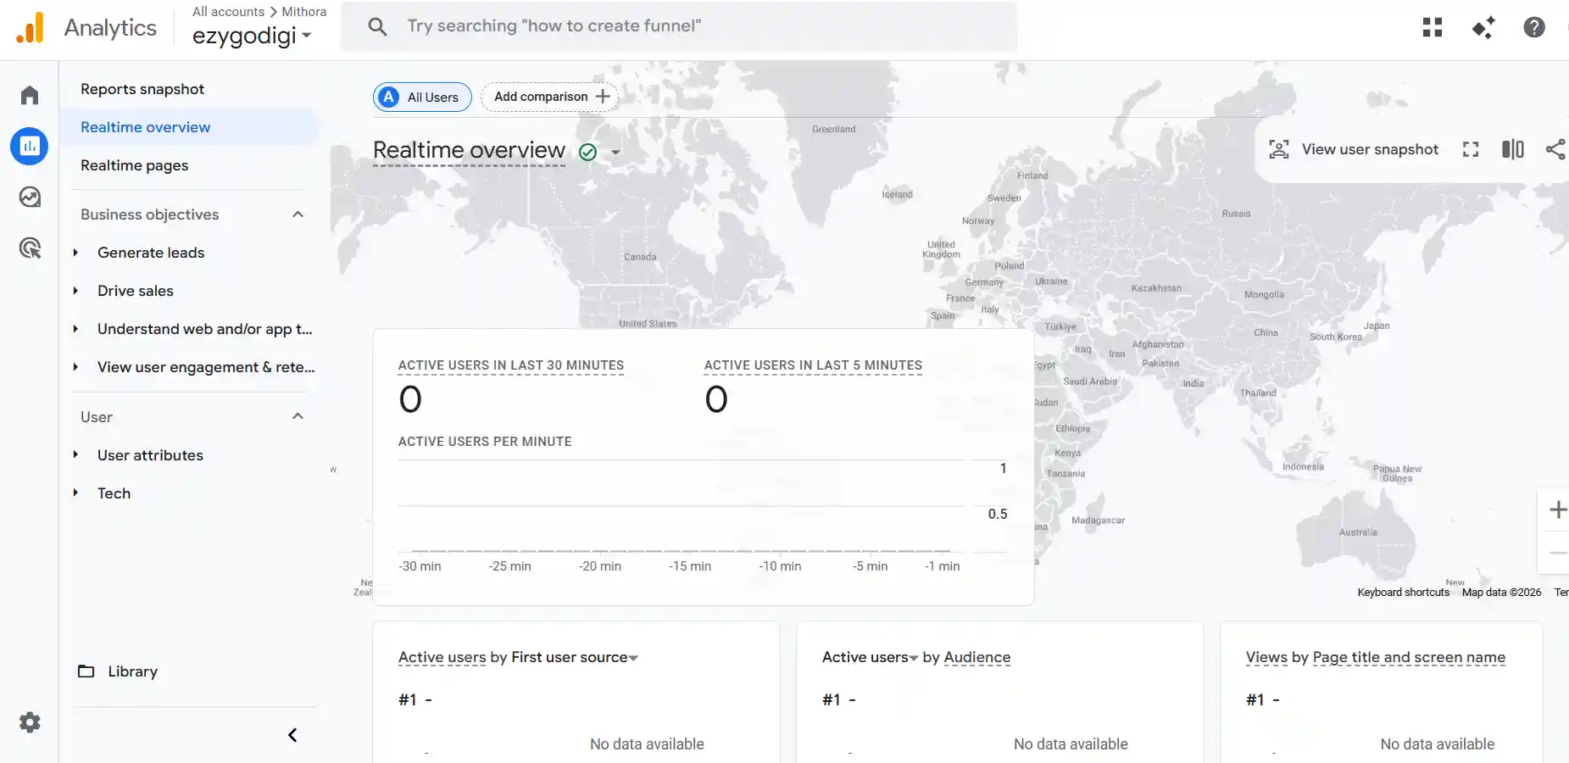1569x763 pixels.
Task: Open the First user source dimension dropdown
Action: pos(634,657)
